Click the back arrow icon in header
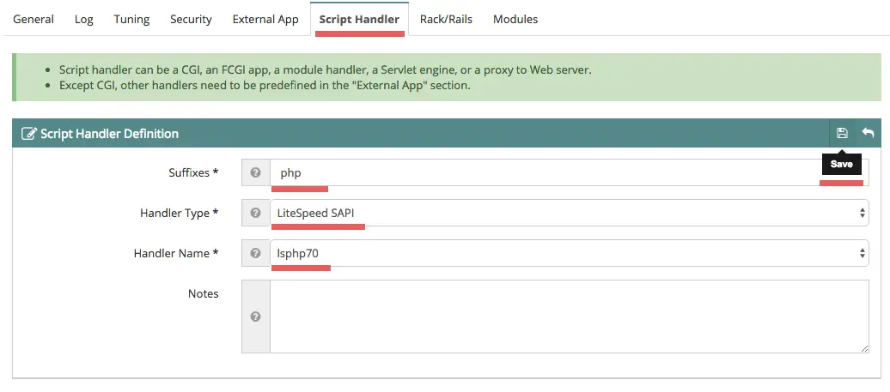 click(868, 133)
